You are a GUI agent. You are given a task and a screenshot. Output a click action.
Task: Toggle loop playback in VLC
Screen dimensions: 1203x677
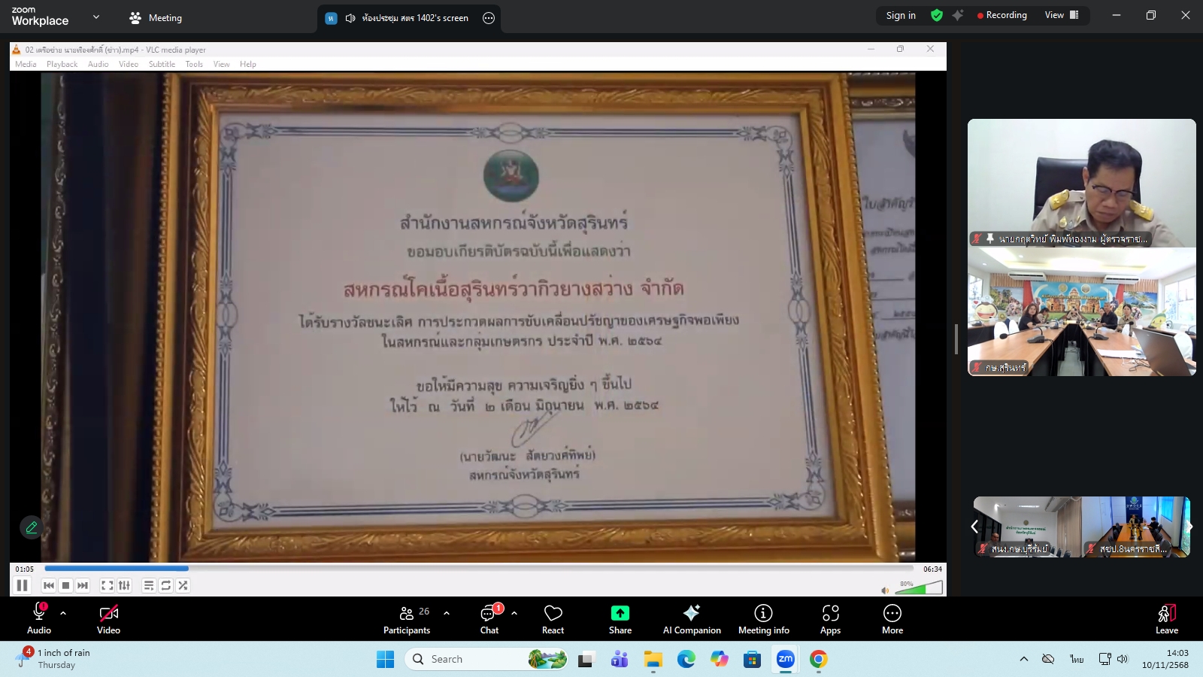[166, 585]
